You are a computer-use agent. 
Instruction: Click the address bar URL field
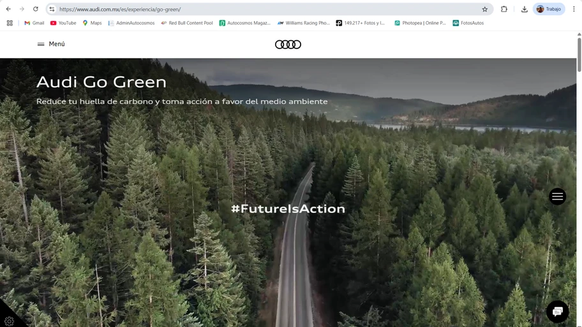click(x=267, y=10)
